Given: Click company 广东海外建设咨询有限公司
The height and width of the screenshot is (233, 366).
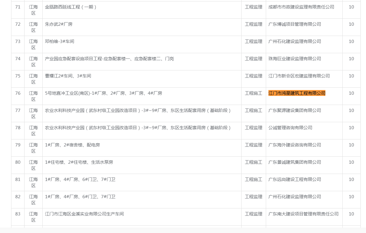Looking at the screenshot, I should (x=295, y=145).
